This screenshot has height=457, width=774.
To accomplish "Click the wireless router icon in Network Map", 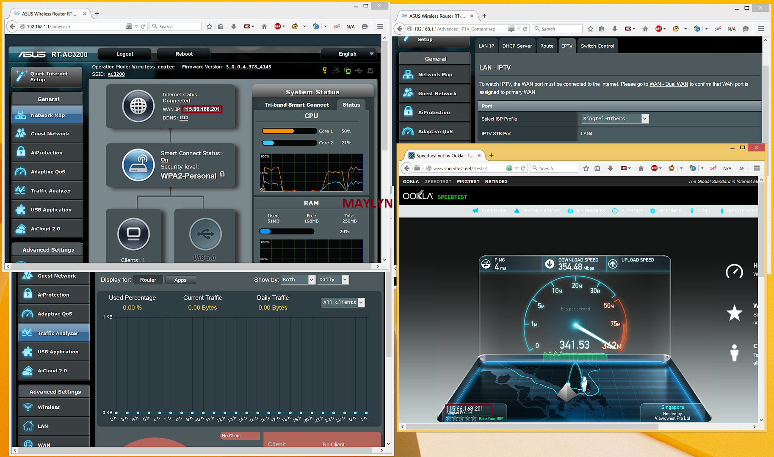I will coord(138,165).
